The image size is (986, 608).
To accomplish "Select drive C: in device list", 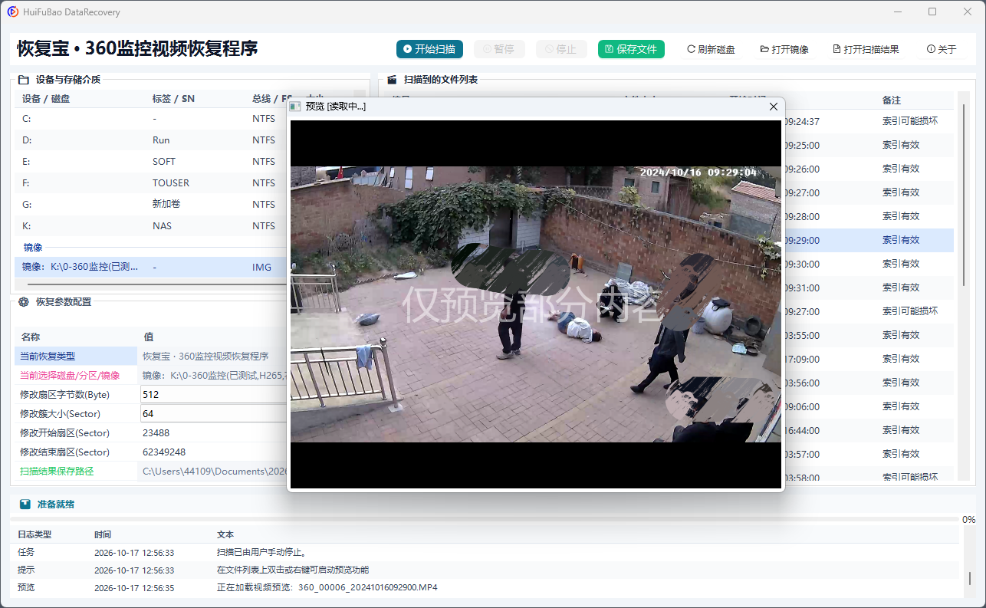I will tap(151, 119).
